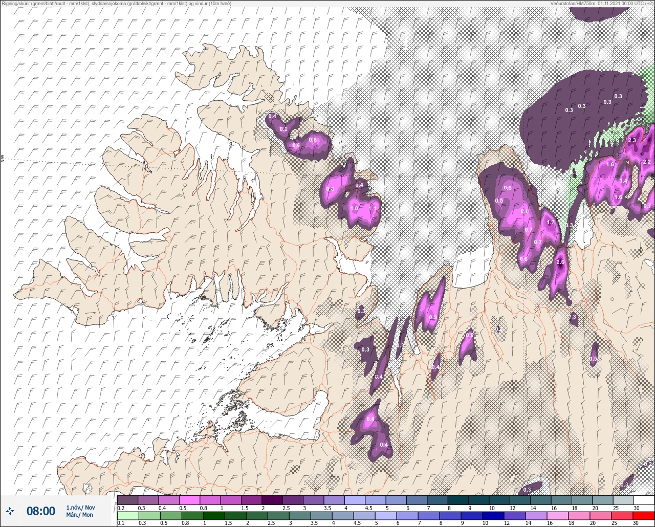This screenshot has height=527, width=655.
Task: Click the N99 label on left edge
Action: [x=3, y=159]
